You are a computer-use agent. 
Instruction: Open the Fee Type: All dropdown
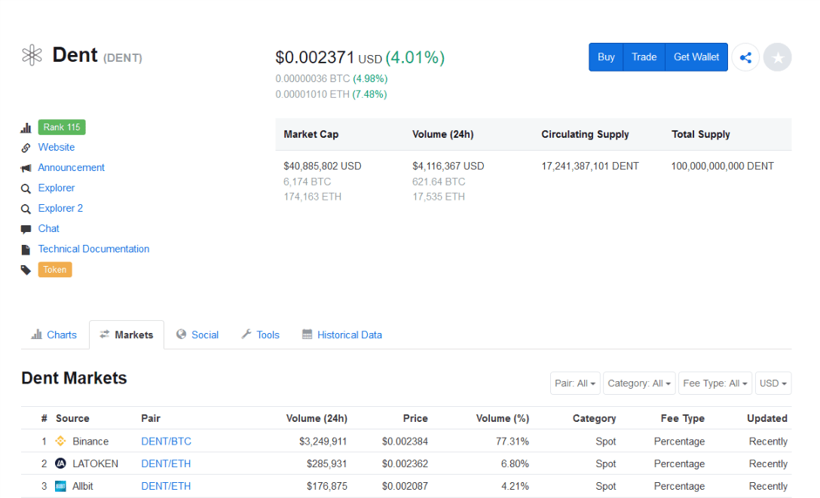point(715,383)
